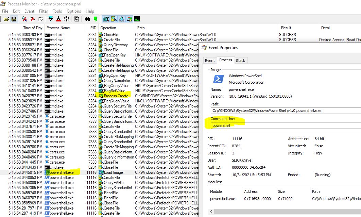Select the Include Process From Window target icon
Image resolution: width=361 pixels, height=217 pixels.
point(66,19)
